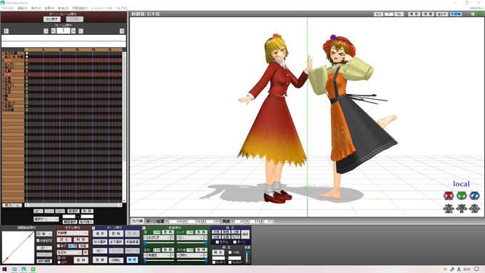Toggle the 自動設定 checkbox in interpolation panel
The height and width of the screenshot is (273, 485).
point(38,240)
